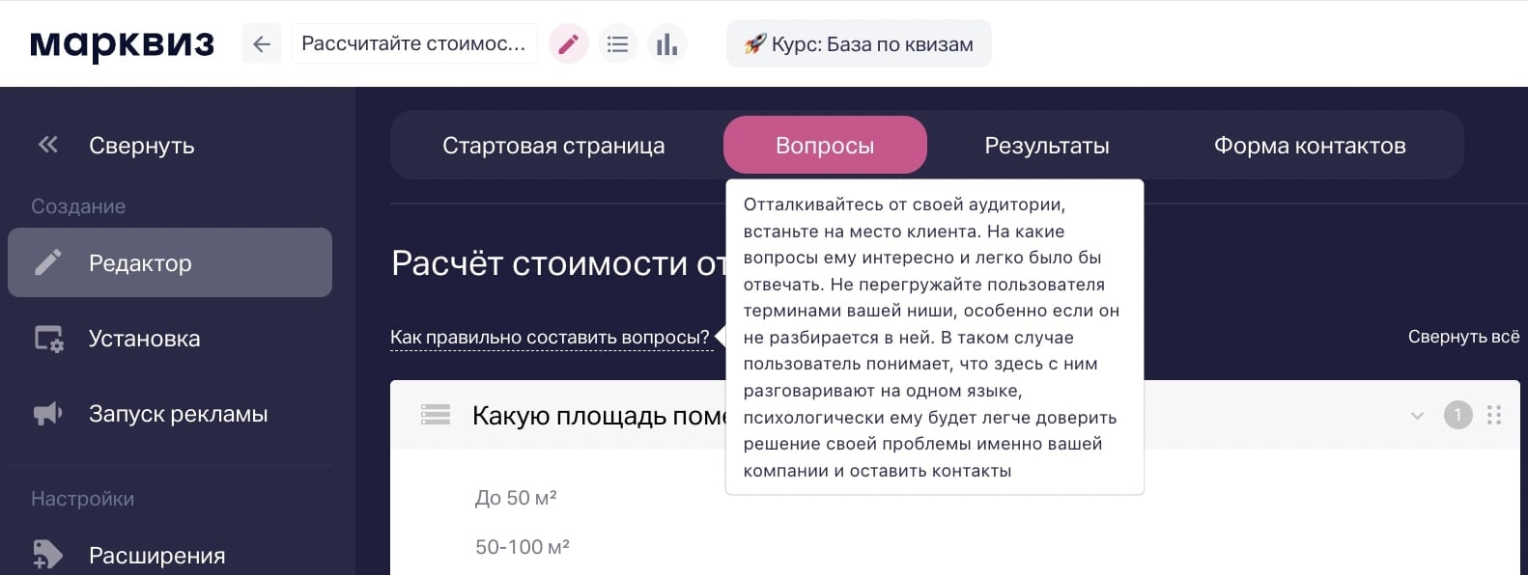The image size is (1528, 575).
Task: Click the dotted drag handle on the question card
Action: (1494, 416)
